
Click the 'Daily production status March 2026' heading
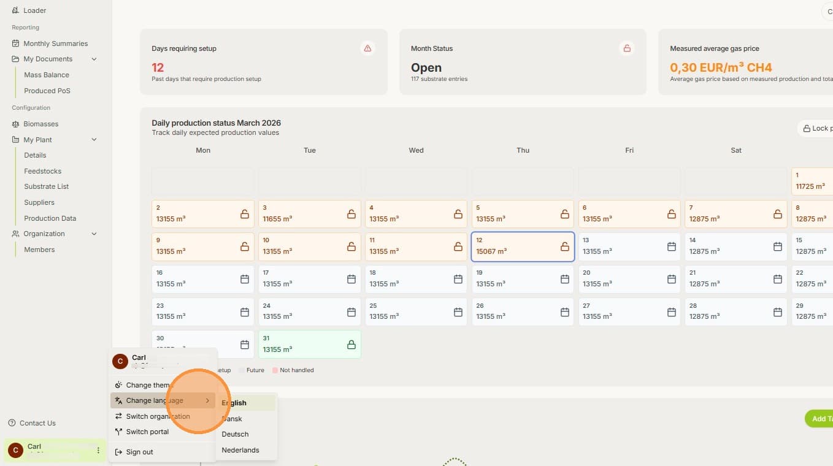click(x=216, y=123)
